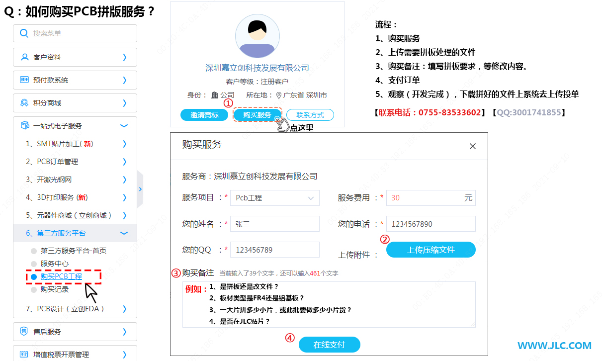Click the 增值税票开票管理 icon
This screenshot has height=361, width=602.
24,355
